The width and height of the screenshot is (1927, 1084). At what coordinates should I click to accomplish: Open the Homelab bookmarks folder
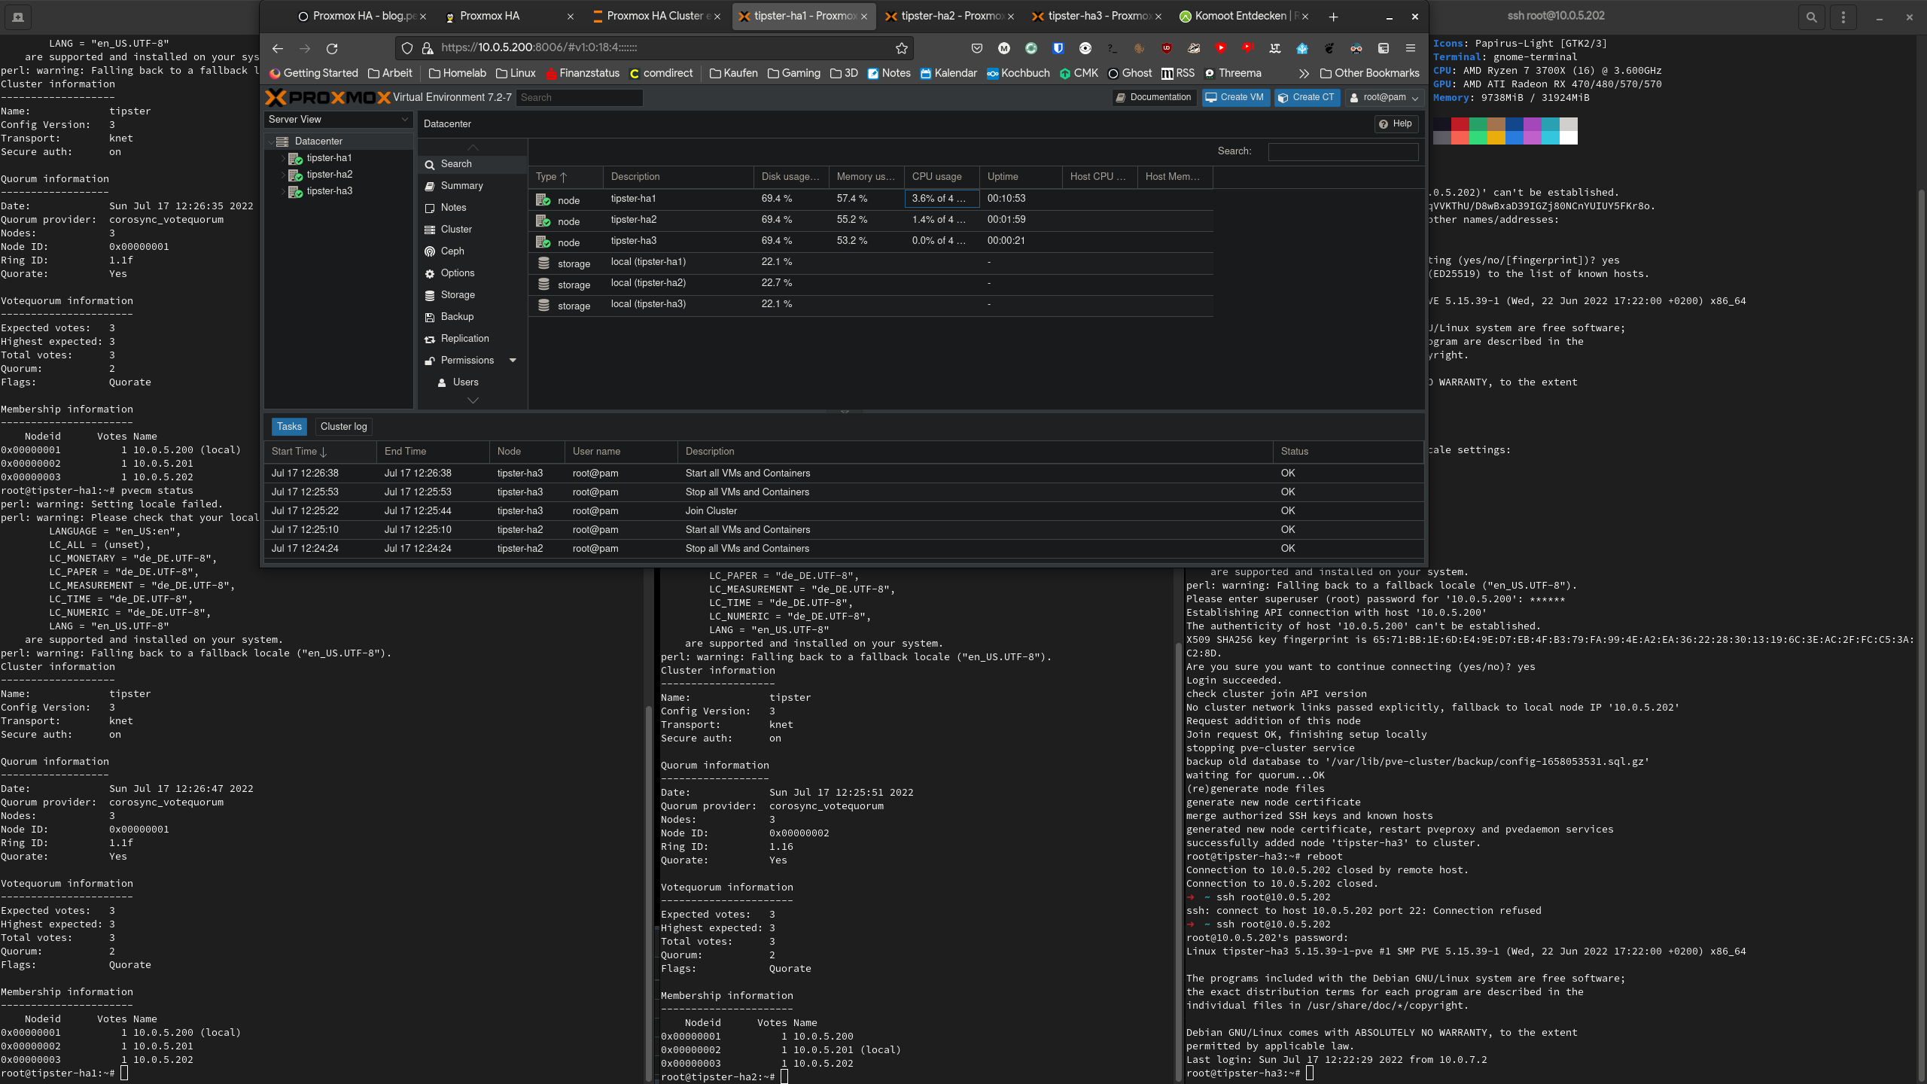coord(458,73)
